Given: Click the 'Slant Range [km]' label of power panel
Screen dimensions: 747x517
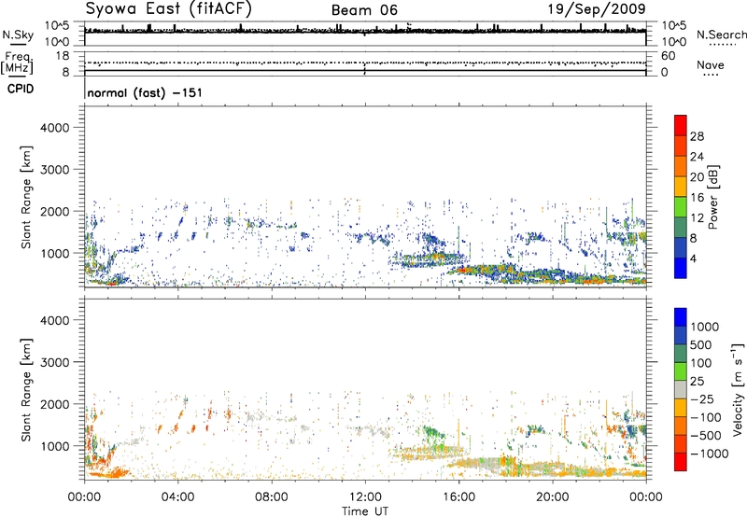Looking at the screenshot, I should click(26, 197).
